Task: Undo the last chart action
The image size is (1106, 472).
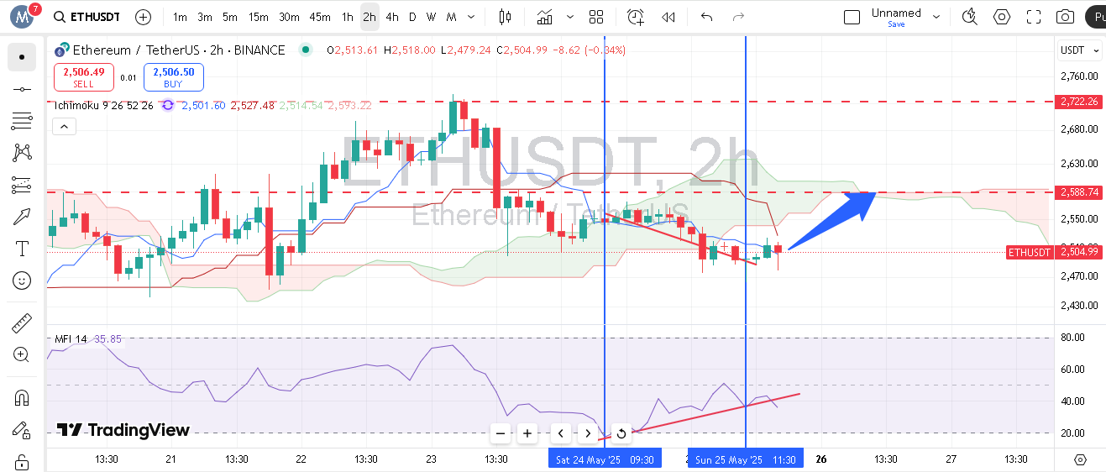Action: pos(706,17)
